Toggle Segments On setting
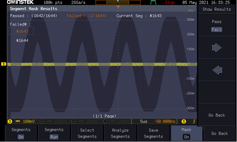The height and width of the screenshot is (142, 237). point(21,133)
